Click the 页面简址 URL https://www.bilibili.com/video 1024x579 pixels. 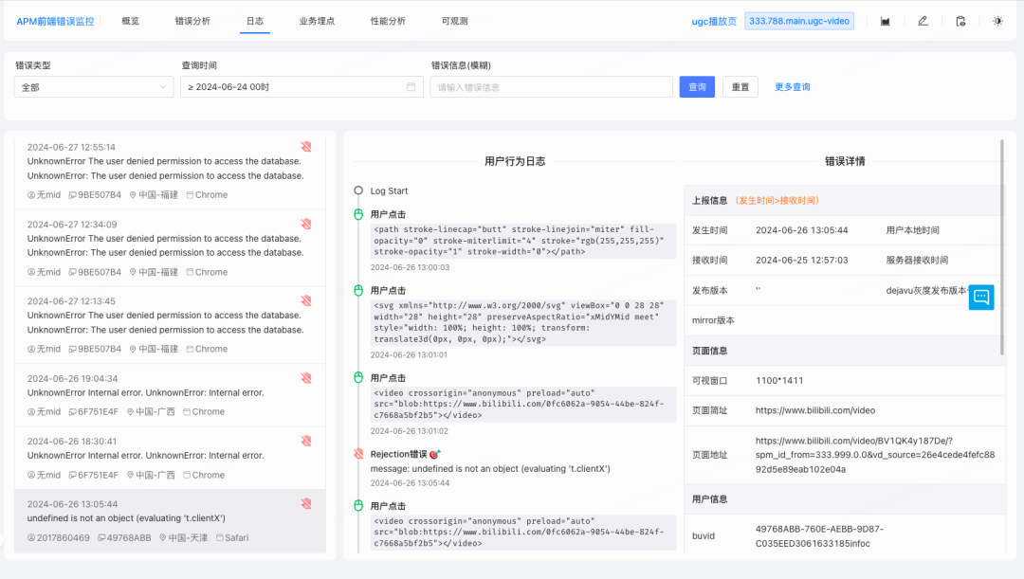tap(815, 410)
